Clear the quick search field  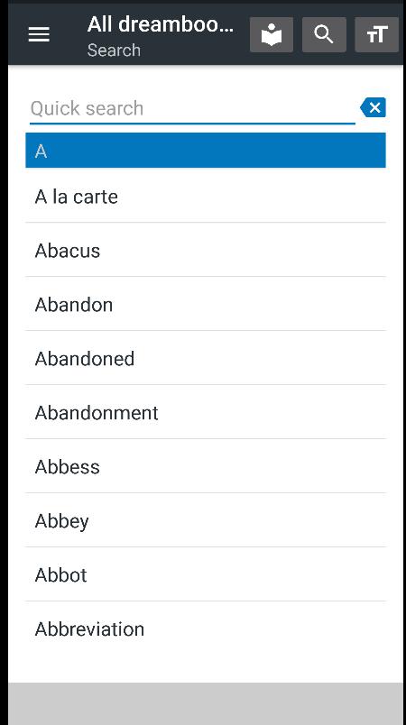pos(373,107)
